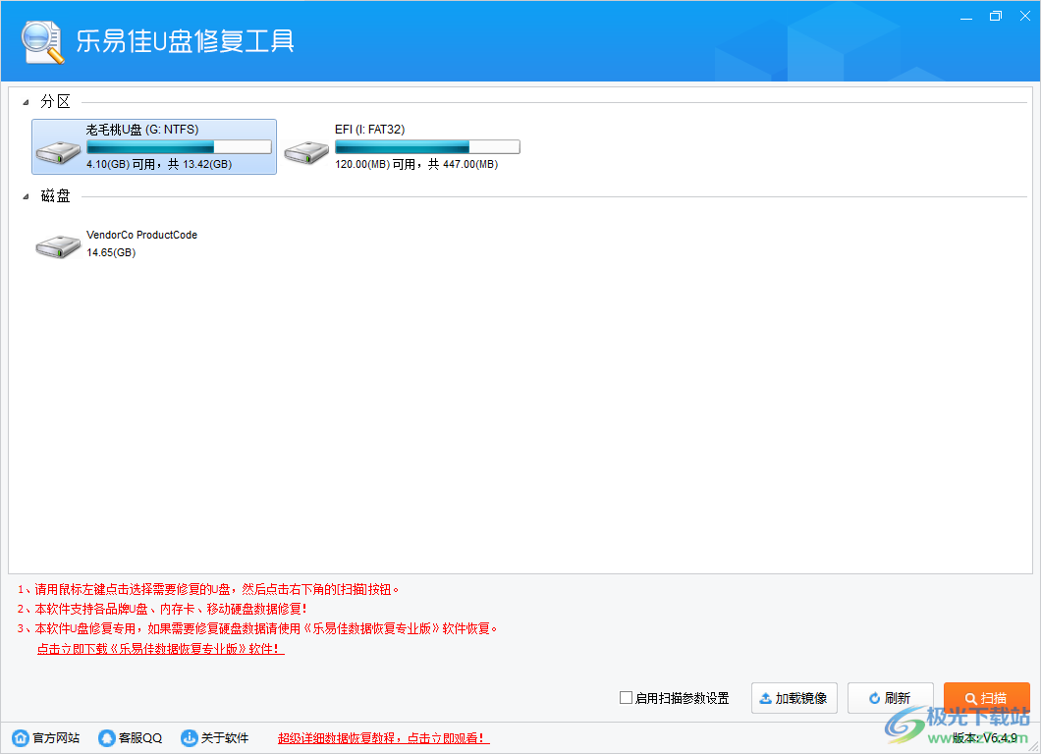The image size is (1041, 754).
Task: Collapse the 分区 section
Action: coord(25,100)
